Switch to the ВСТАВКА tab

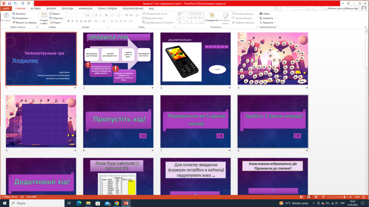pyautogui.click(x=36, y=9)
